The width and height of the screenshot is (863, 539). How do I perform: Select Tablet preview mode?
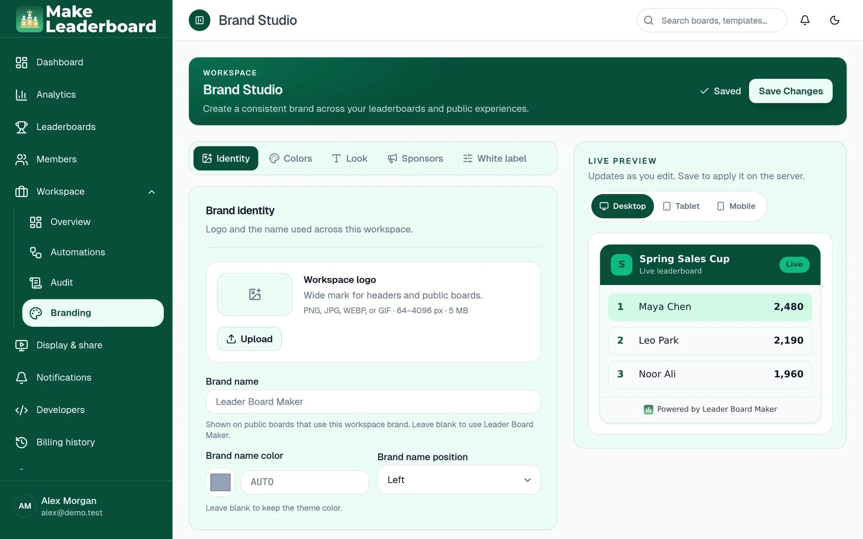681,206
